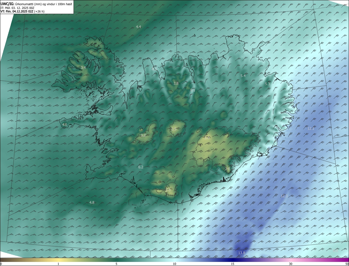Click the colorbar tick label 5

[x=116, y=264]
